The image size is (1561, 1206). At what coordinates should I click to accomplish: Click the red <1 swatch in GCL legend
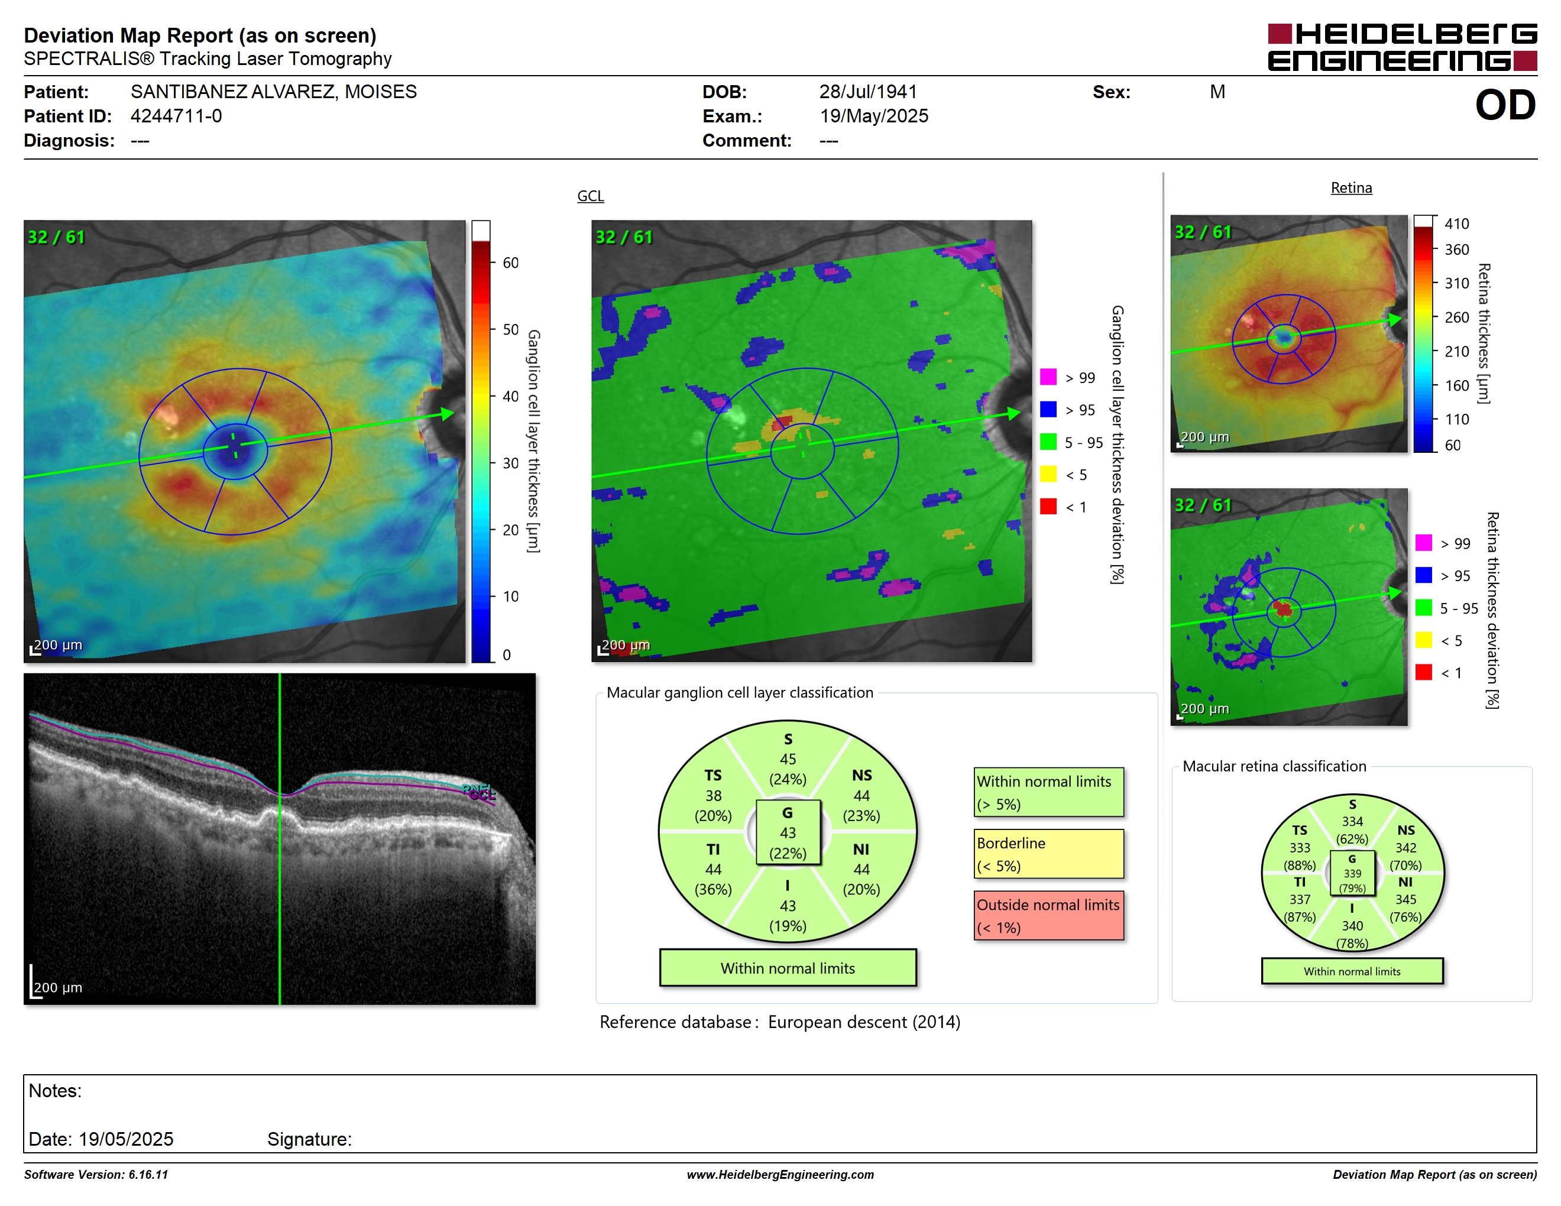[x=1048, y=507]
